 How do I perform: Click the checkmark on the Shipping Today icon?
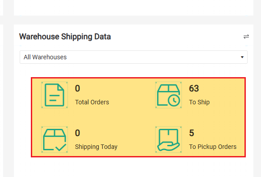point(61,147)
